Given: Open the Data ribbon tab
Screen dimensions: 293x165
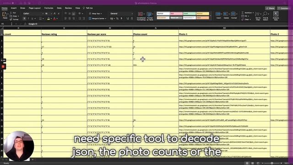Looking at the screenshot, I should 59,8.
